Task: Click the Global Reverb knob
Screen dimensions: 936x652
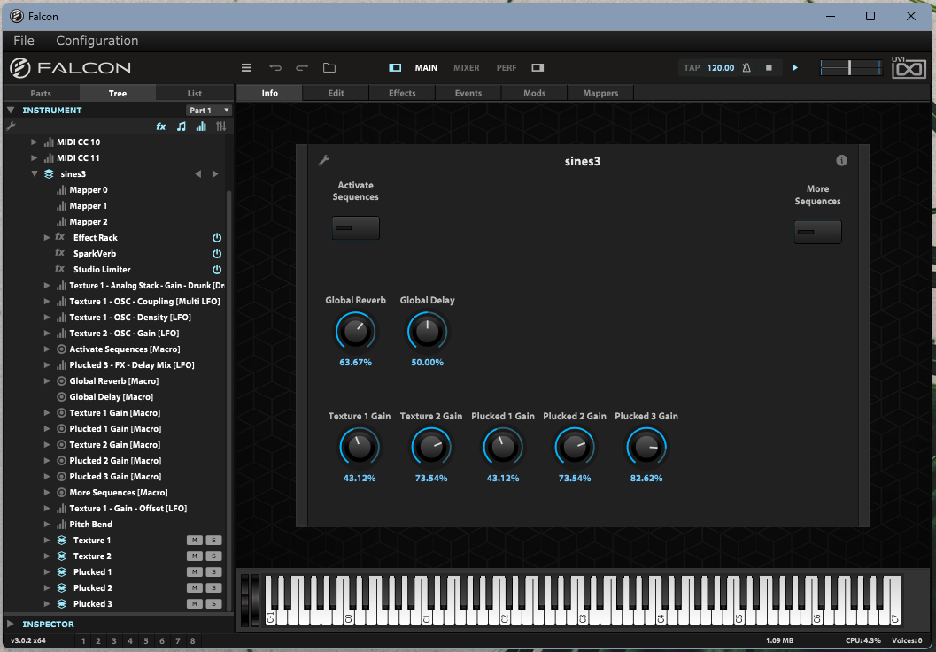Action: 355,333
